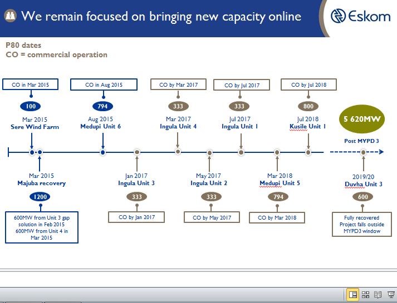Select the 'CO by Mar 2018' box

pos(277,217)
